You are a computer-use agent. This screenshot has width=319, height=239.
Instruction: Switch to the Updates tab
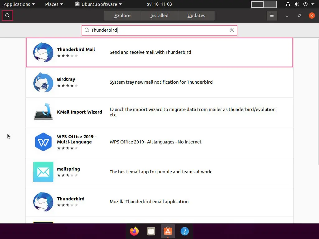click(196, 16)
